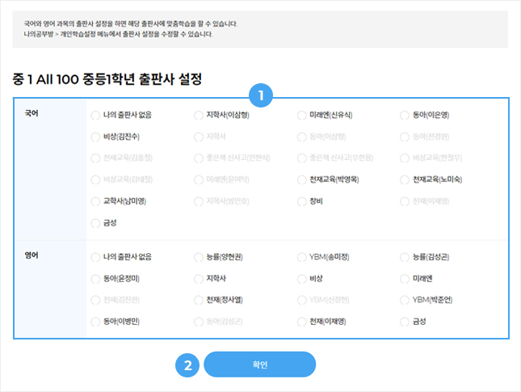Choose 천재교육(박영목) for 국어
Screen dimensions: 521x392
(302, 180)
